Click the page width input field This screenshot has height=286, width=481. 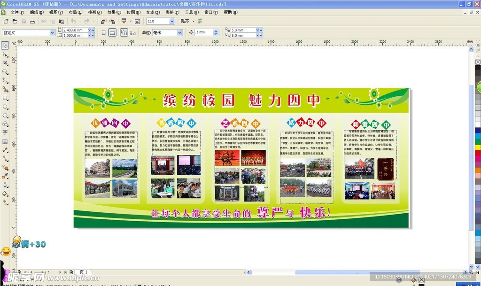point(75,30)
